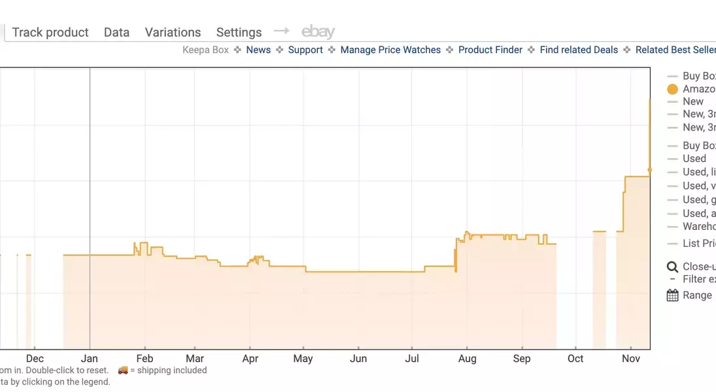
Task: Open the Product Finder link
Action: tap(490, 50)
